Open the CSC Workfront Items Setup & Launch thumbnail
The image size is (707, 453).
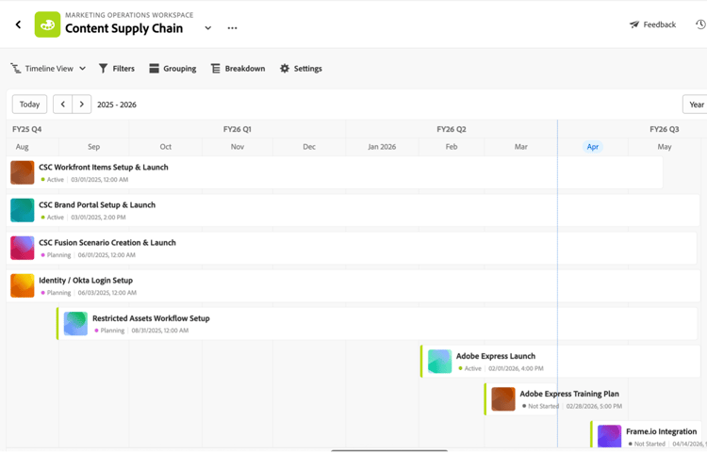[x=23, y=172]
